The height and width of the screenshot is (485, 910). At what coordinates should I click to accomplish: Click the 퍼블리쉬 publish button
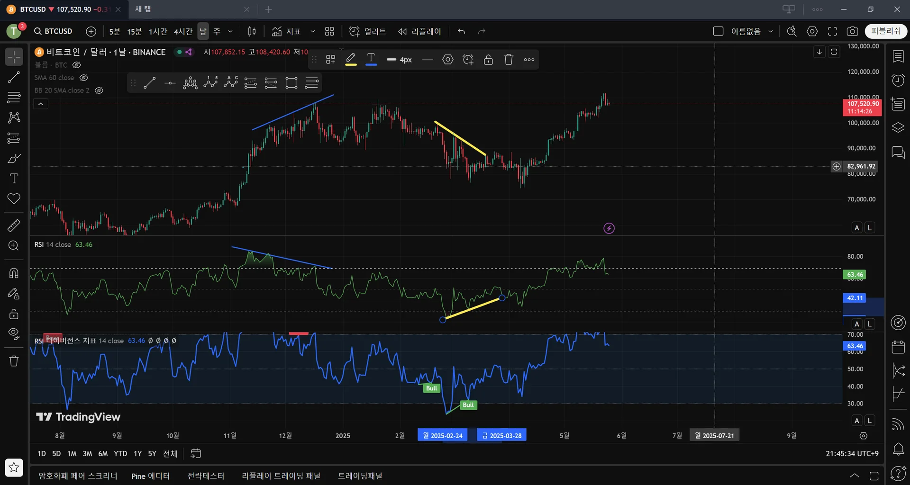click(x=885, y=31)
